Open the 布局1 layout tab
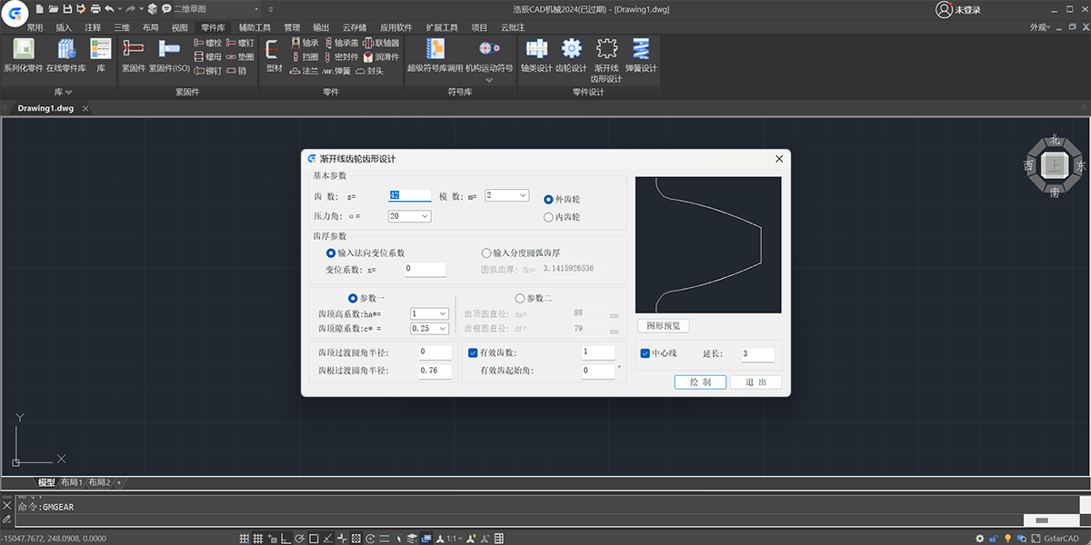The height and width of the screenshot is (545, 1091). click(72, 482)
